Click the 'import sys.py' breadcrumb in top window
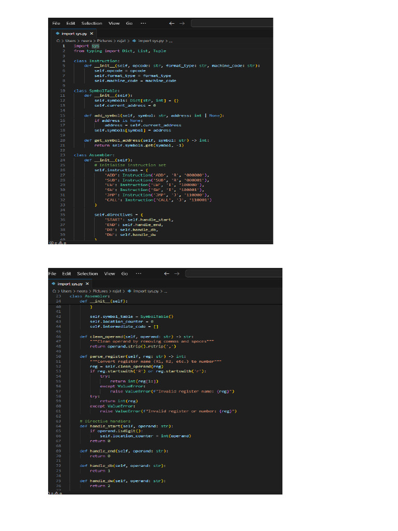The image size is (398, 531). coord(151,40)
